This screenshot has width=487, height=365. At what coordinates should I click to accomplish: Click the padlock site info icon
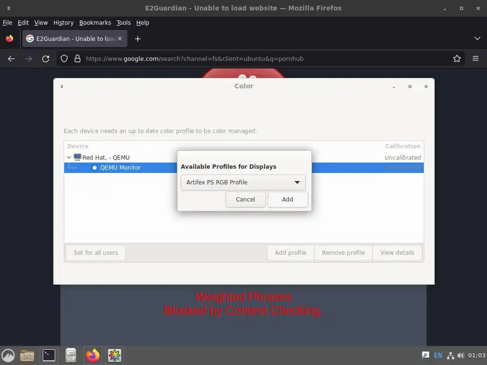(x=78, y=58)
